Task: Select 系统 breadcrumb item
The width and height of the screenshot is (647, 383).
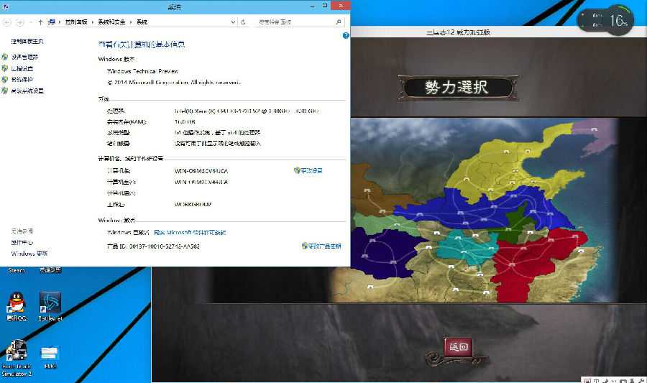Action: coord(142,22)
